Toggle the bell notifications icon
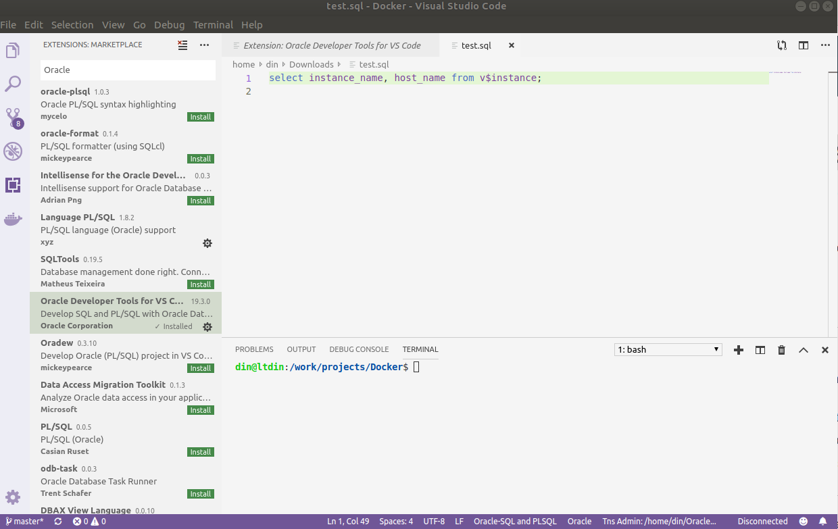Image resolution: width=838 pixels, height=529 pixels. pos(823,521)
